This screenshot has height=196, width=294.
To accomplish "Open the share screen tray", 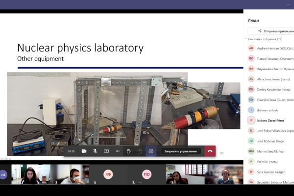I will [x=106, y=151].
